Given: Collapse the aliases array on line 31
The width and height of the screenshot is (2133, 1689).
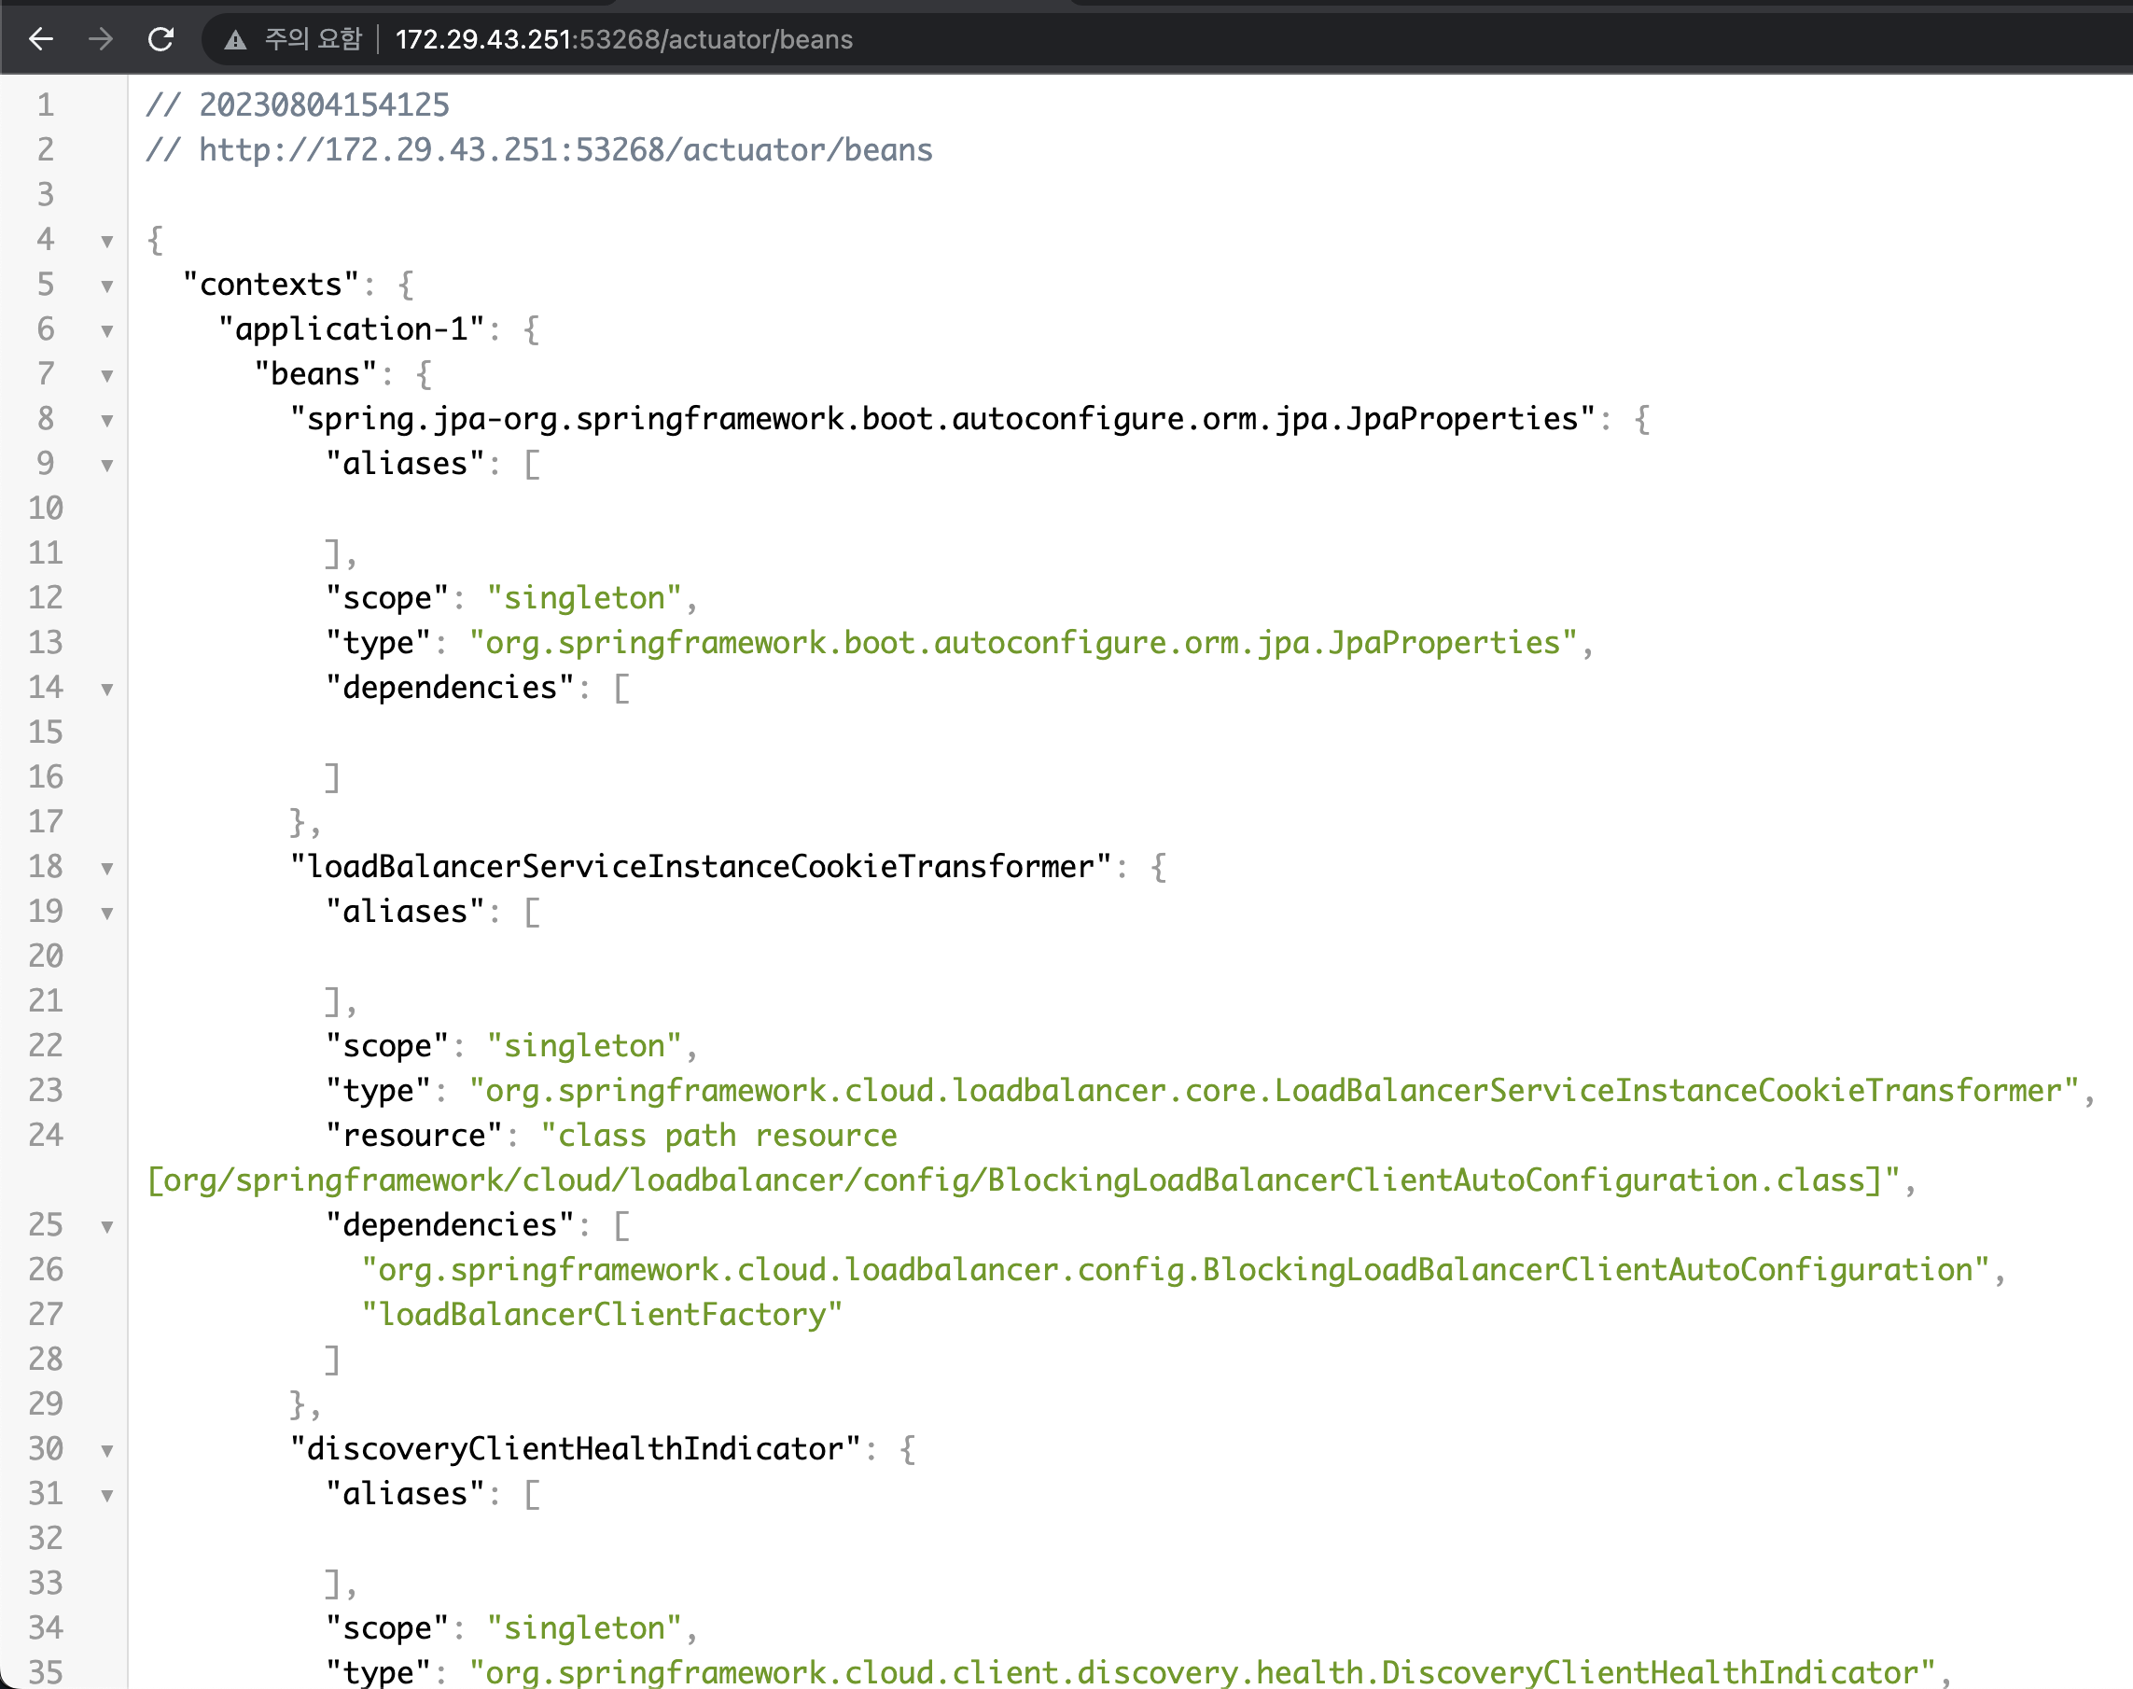Looking at the screenshot, I should (x=106, y=1495).
